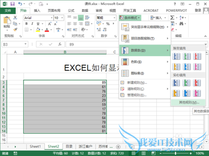The height and width of the screenshot is (156, 209).
Task: Apply blue gradient fill data bar
Action: coord(176,57)
